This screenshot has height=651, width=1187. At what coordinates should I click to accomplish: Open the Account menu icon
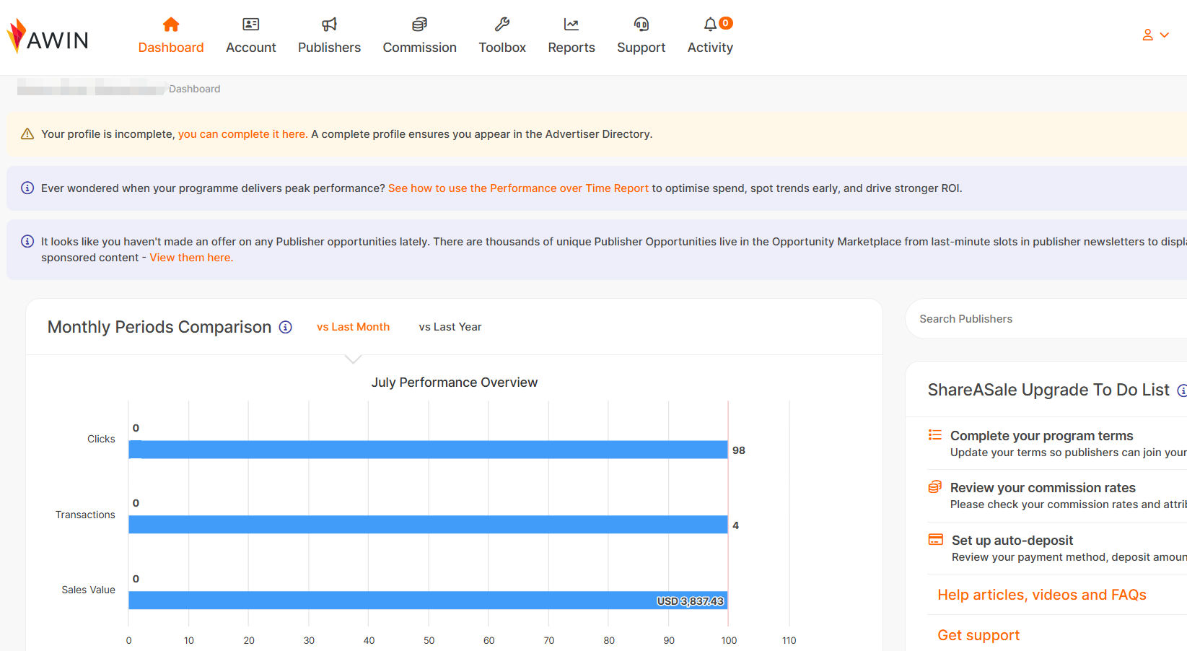click(250, 25)
